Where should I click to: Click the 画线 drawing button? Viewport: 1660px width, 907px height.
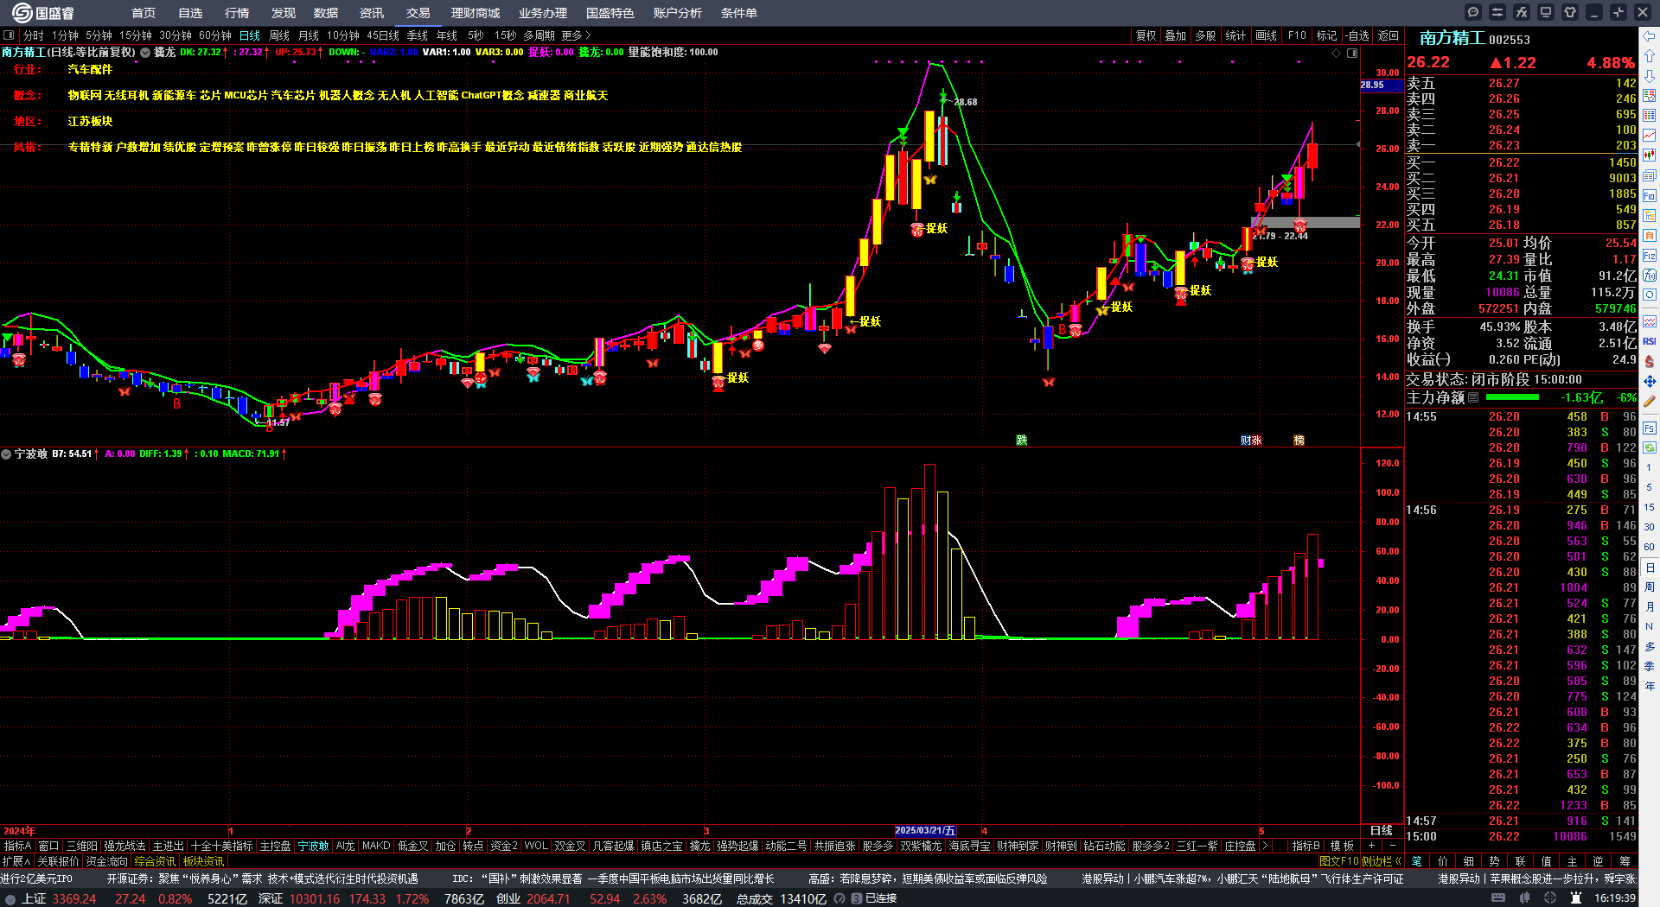(1267, 35)
